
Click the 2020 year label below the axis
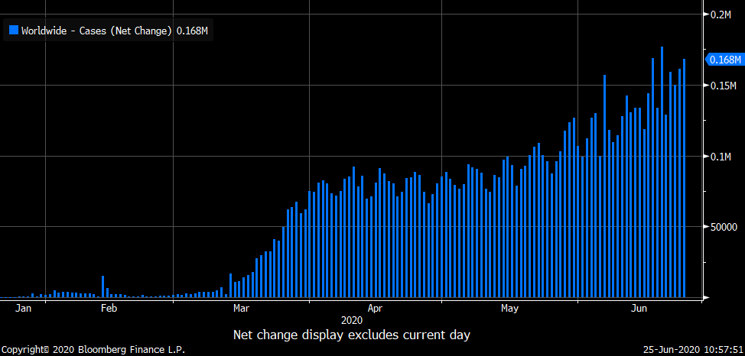pos(352,320)
